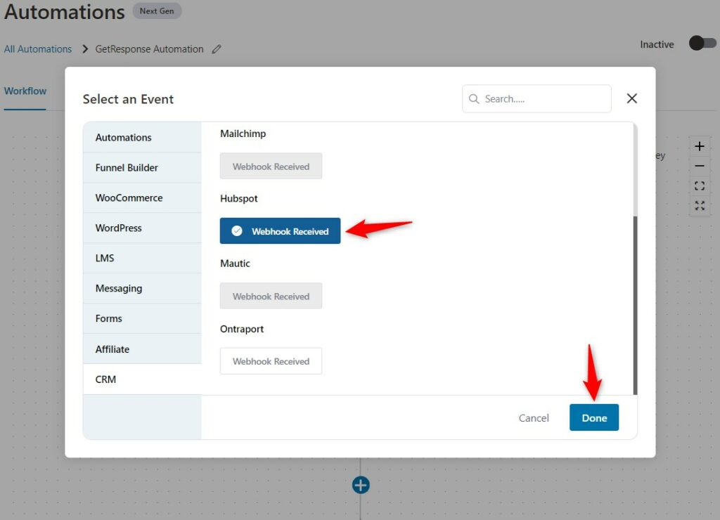This screenshot has width=720, height=520.
Task: Open the Messaging category
Action: point(142,288)
